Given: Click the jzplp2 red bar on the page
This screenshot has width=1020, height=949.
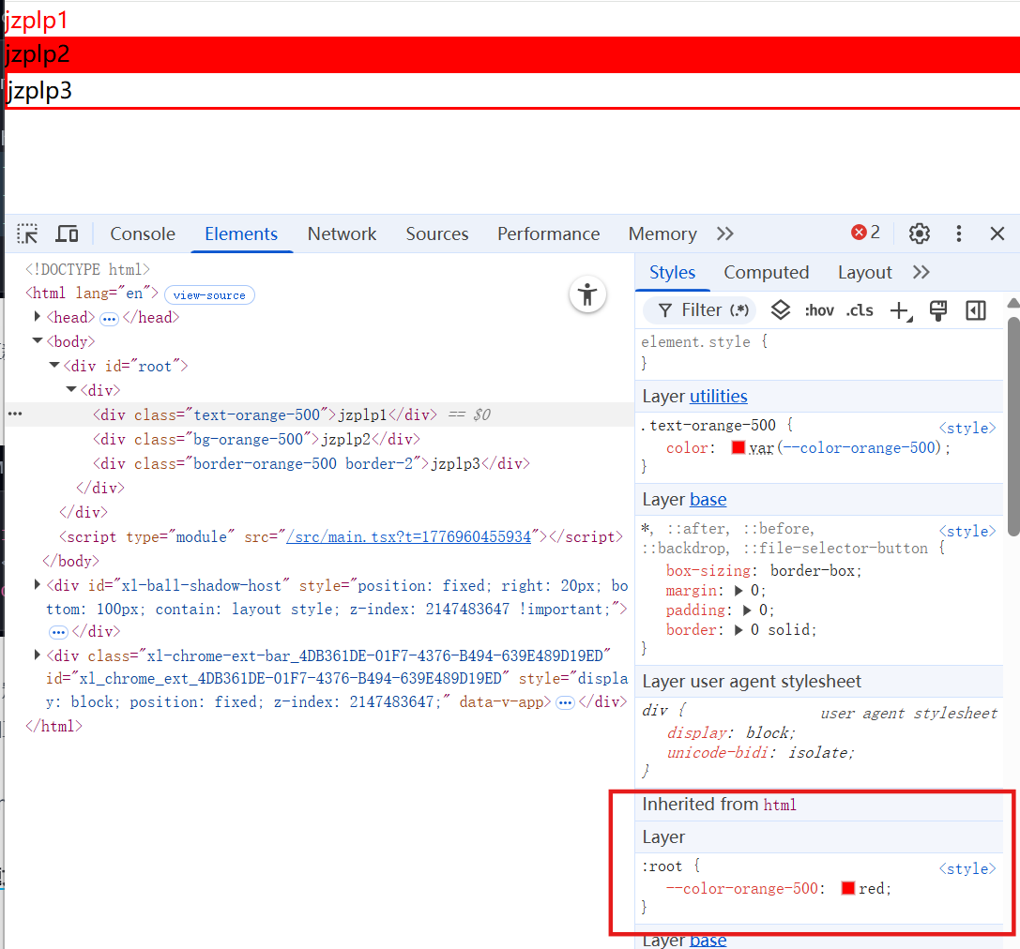Looking at the screenshot, I should (512, 54).
